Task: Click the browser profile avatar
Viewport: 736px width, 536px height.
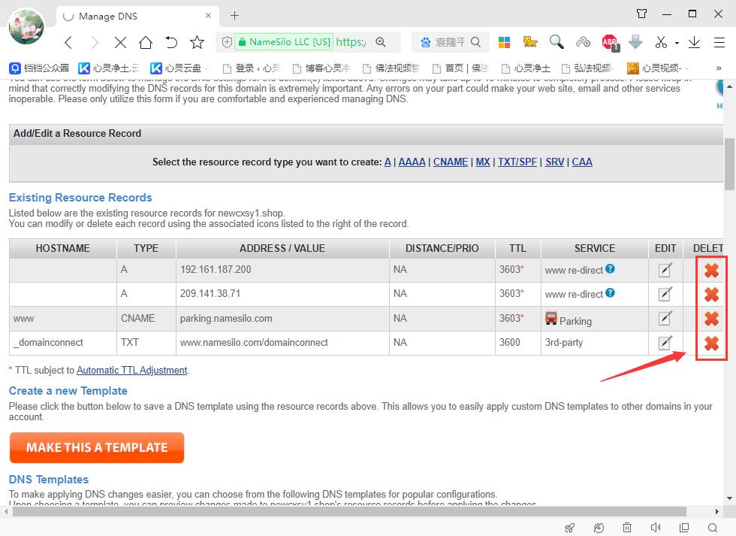Action: pyautogui.click(x=26, y=26)
